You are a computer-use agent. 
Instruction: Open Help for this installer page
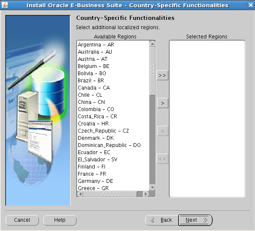(x=60, y=220)
